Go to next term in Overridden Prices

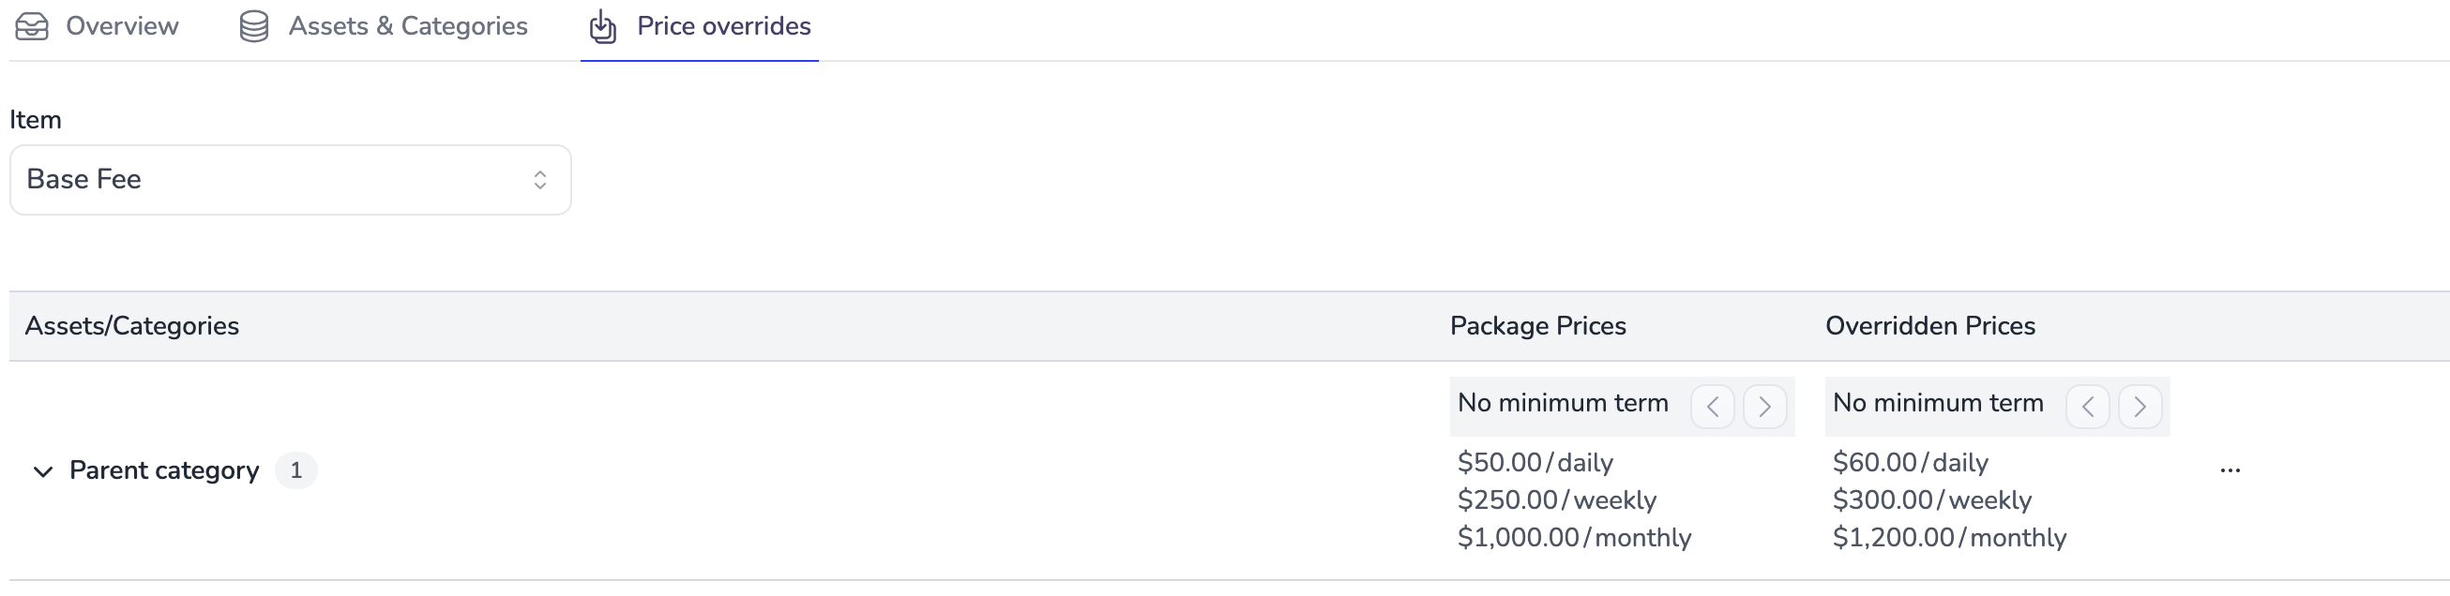pyautogui.click(x=2140, y=407)
